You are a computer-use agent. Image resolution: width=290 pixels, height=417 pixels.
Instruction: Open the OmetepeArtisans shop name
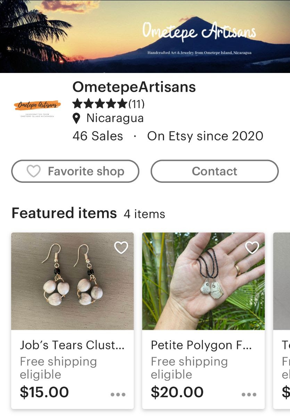134,87
